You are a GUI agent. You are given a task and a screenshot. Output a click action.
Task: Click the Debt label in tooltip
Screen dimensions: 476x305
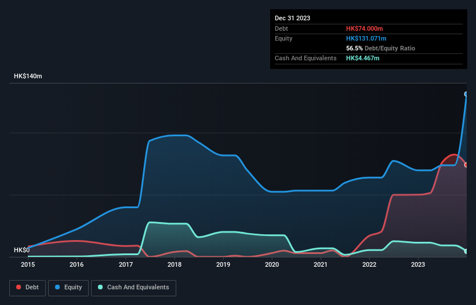[281, 28]
